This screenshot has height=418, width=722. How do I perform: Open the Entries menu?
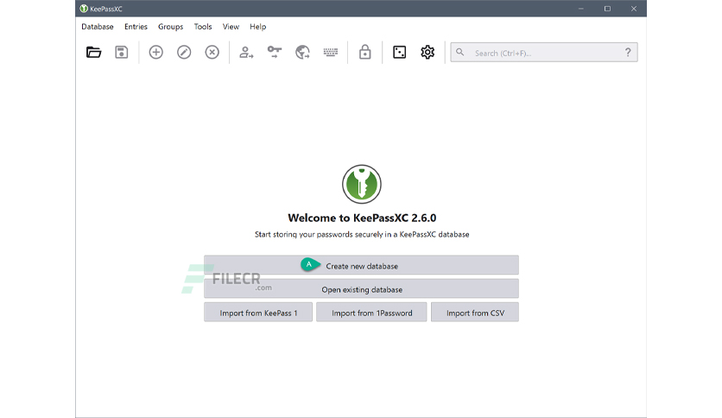(136, 27)
